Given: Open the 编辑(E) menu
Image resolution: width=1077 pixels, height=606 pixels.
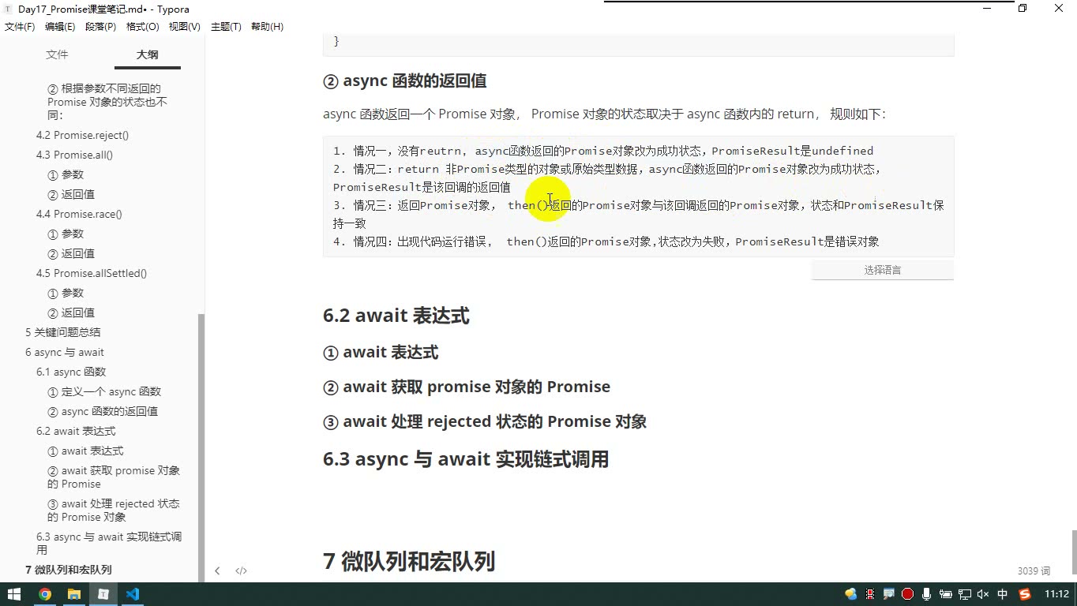Looking at the screenshot, I should (x=60, y=27).
